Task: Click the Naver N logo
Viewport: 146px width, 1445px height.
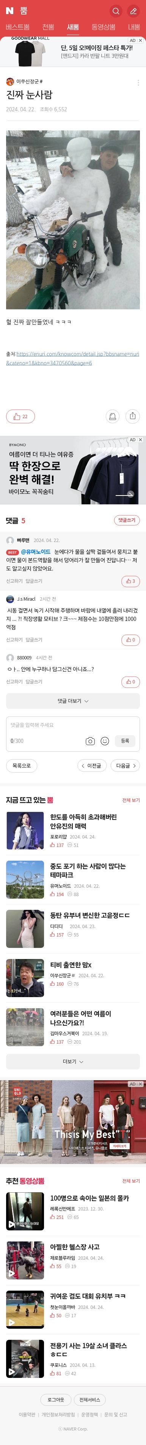Action: (9, 11)
